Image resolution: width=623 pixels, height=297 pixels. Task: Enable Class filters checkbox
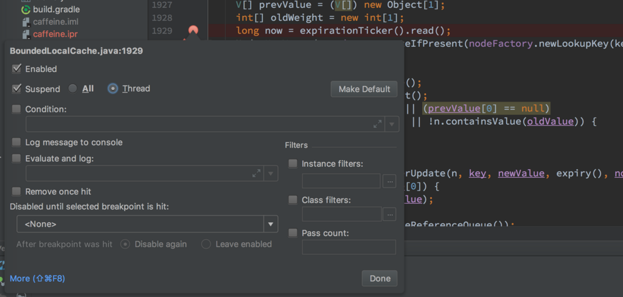tap(293, 200)
